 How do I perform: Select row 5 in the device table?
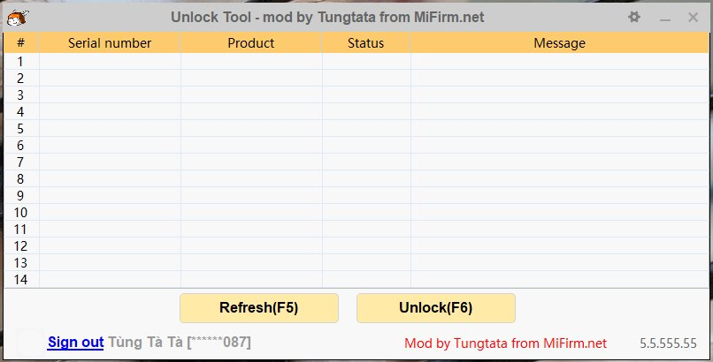click(20, 128)
